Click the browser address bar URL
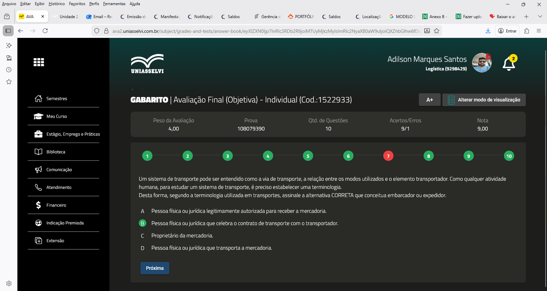Screen dimensions: 547x291 coord(266,31)
